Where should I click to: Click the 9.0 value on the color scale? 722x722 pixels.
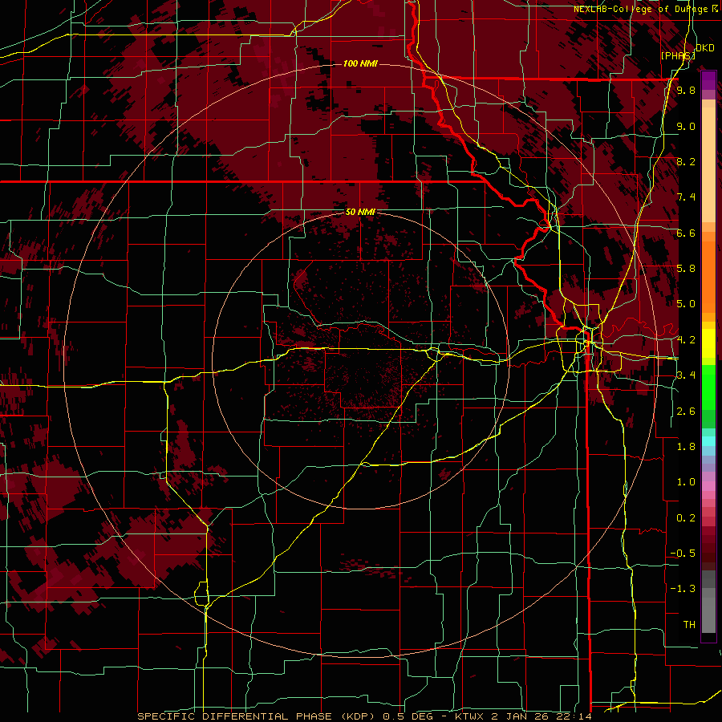[x=686, y=126]
